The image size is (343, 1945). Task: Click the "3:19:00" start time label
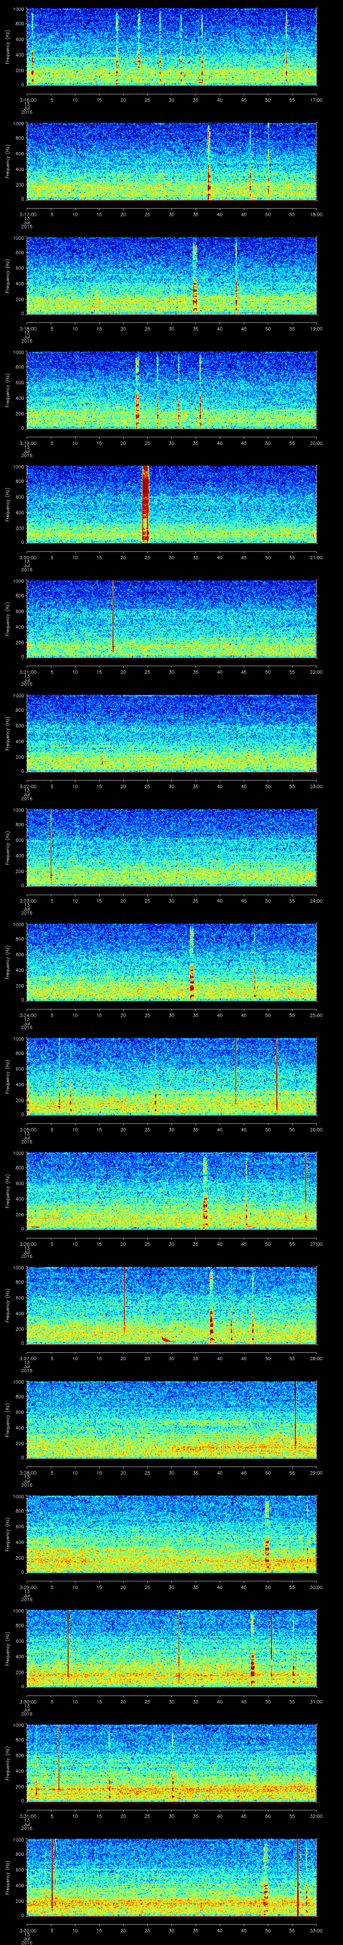click(27, 443)
